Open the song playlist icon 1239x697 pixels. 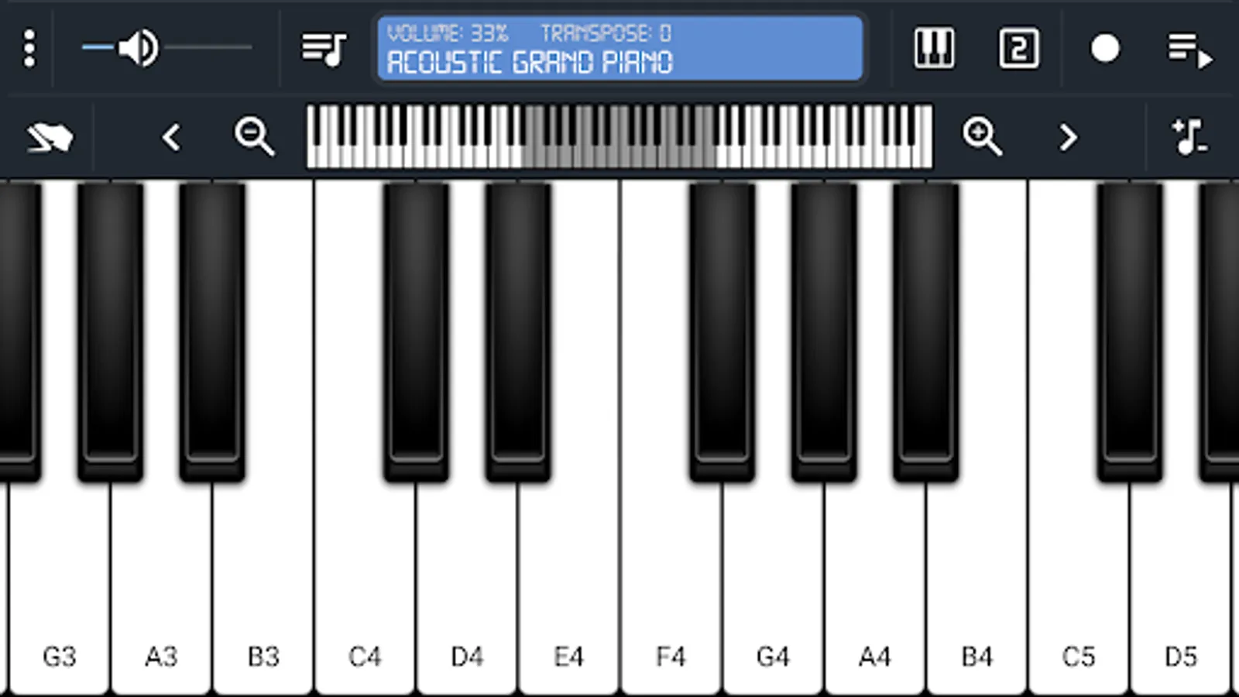(324, 49)
